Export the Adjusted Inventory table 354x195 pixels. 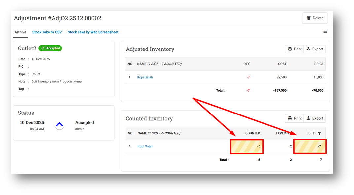click(x=315, y=49)
